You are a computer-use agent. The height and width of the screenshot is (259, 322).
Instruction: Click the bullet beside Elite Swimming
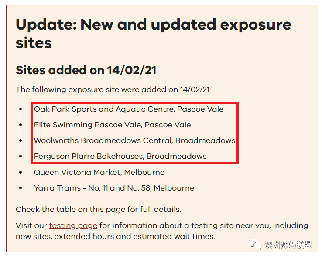[x=21, y=125]
